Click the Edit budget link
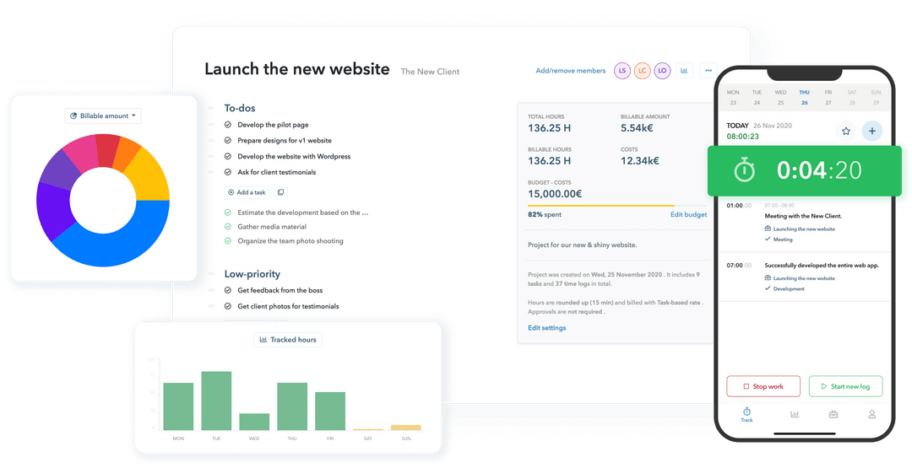912x468 pixels. tap(688, 215)
